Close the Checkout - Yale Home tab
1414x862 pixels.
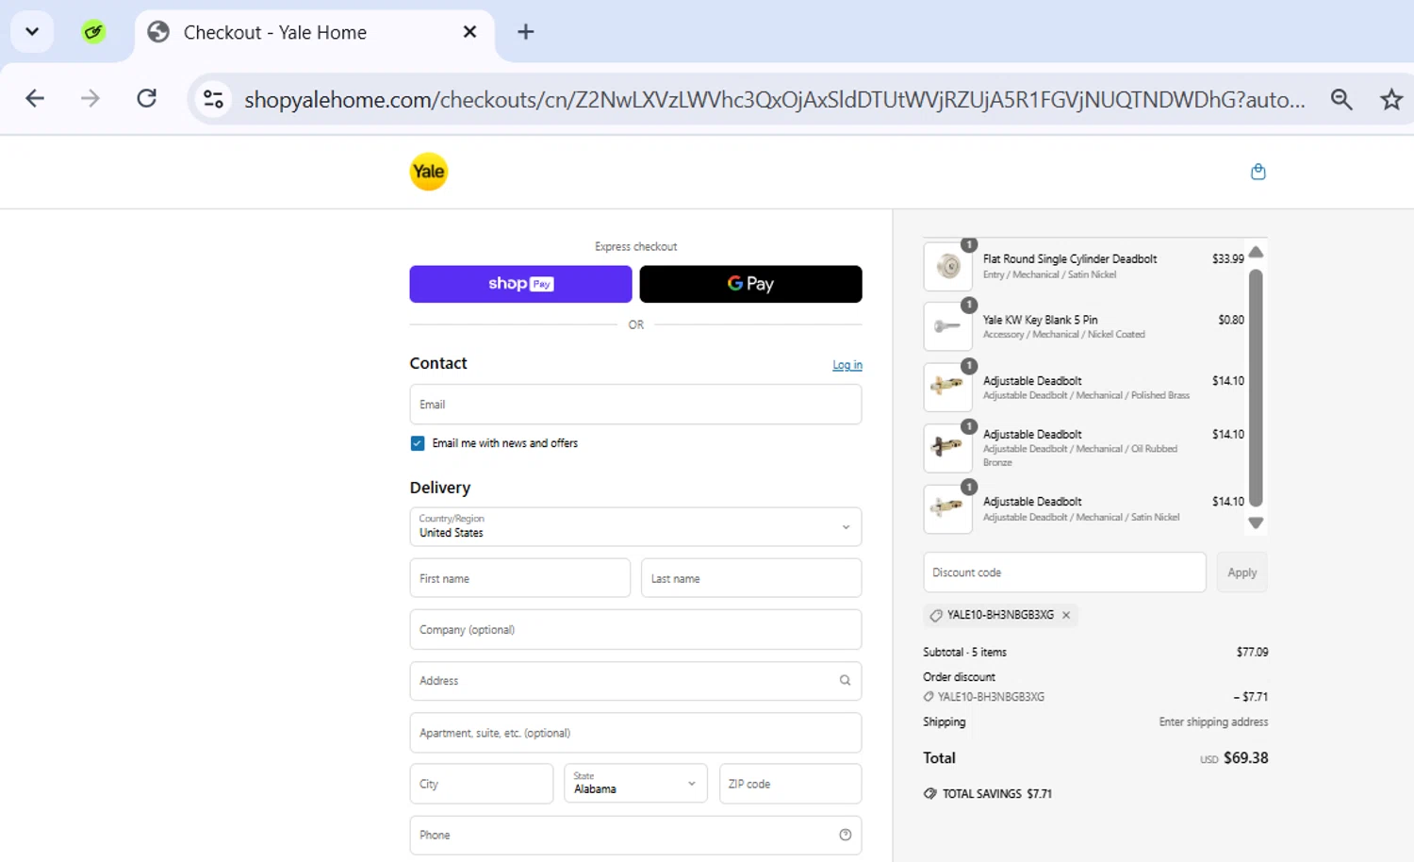(469, 32)
